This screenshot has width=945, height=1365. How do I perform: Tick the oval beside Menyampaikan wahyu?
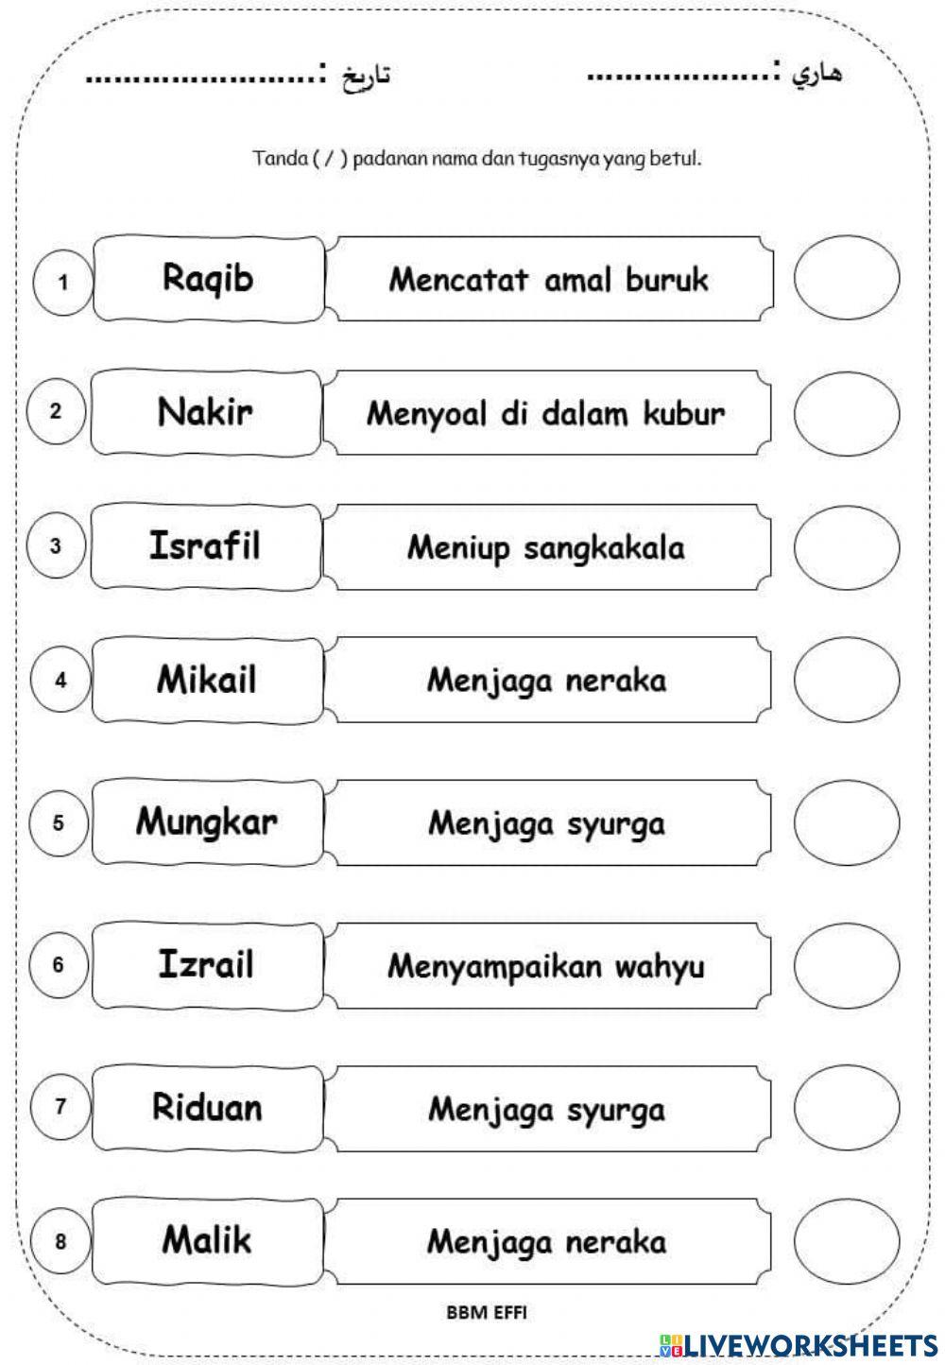pyautogui.click(x=846, y=966)
